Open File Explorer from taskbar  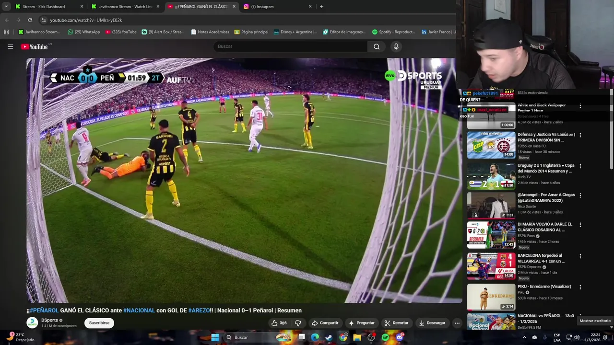pyautogui.click(x=357, y=337)
